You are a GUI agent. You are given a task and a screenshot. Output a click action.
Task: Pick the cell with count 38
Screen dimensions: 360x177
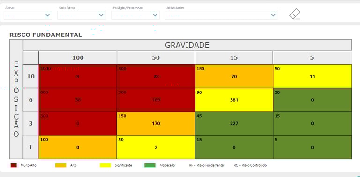pyautogui.click(x=78, y=100)
